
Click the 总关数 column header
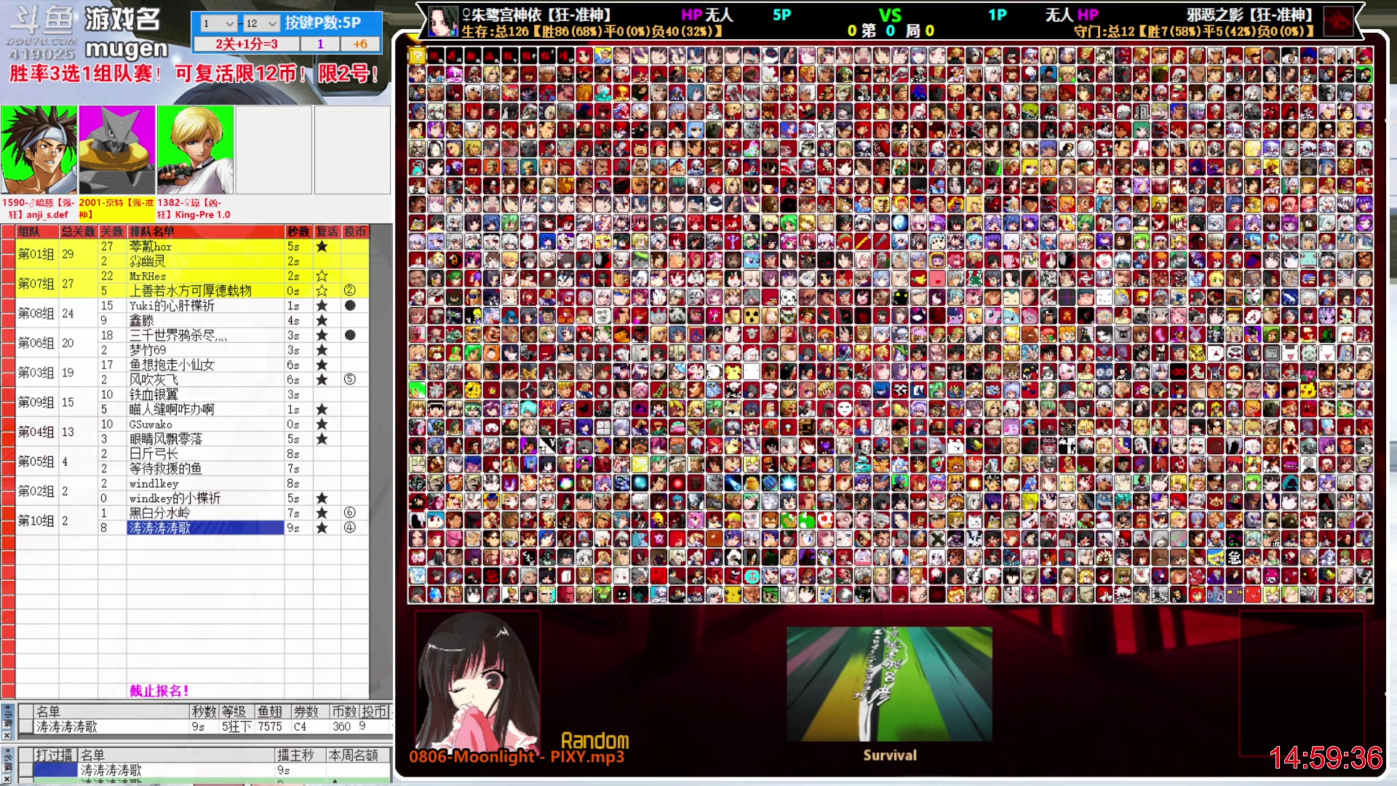78,231
